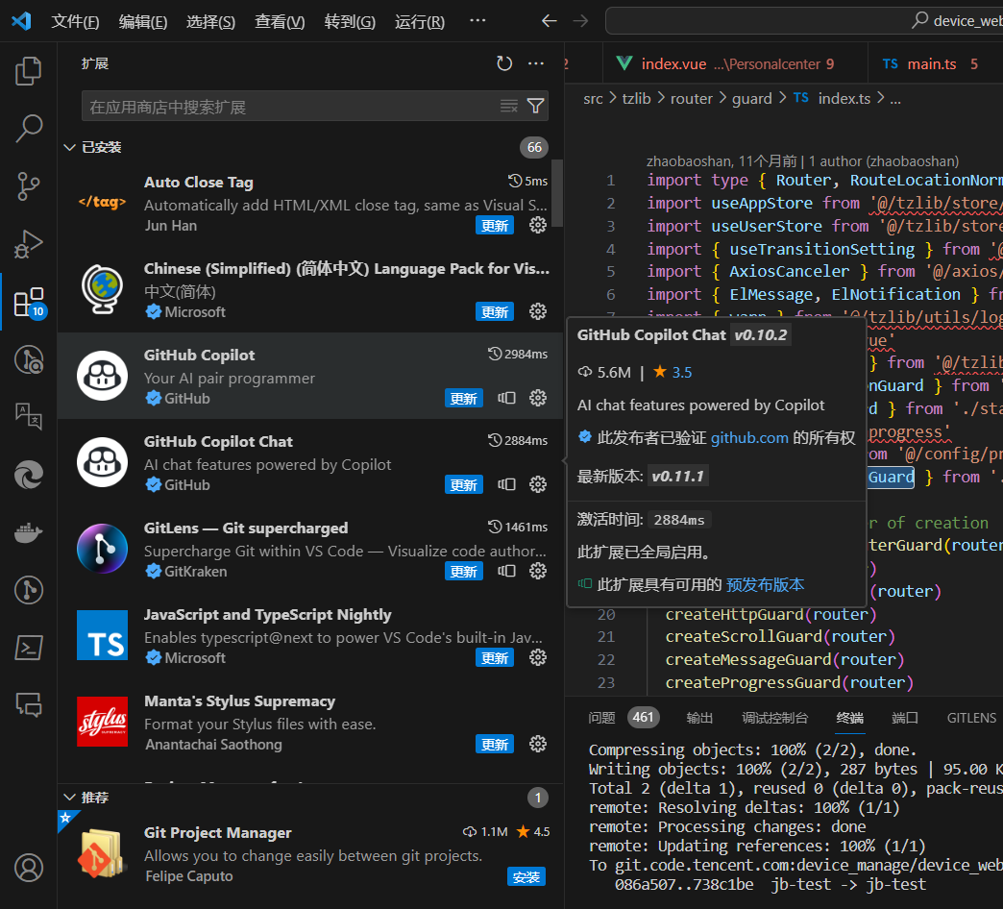The image size is (1003, 909).
Task: Open the 编辑(E) menu
Action: pos(143,22)
